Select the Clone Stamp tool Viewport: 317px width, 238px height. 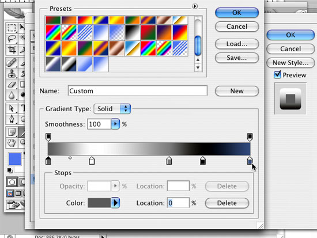[12, 73]
